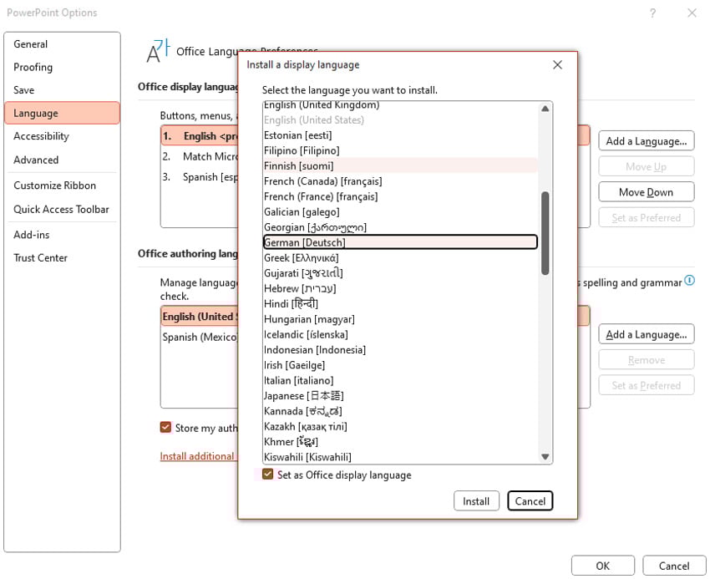
Task: Switch to the Accessibility category
Action: [41, 136]
